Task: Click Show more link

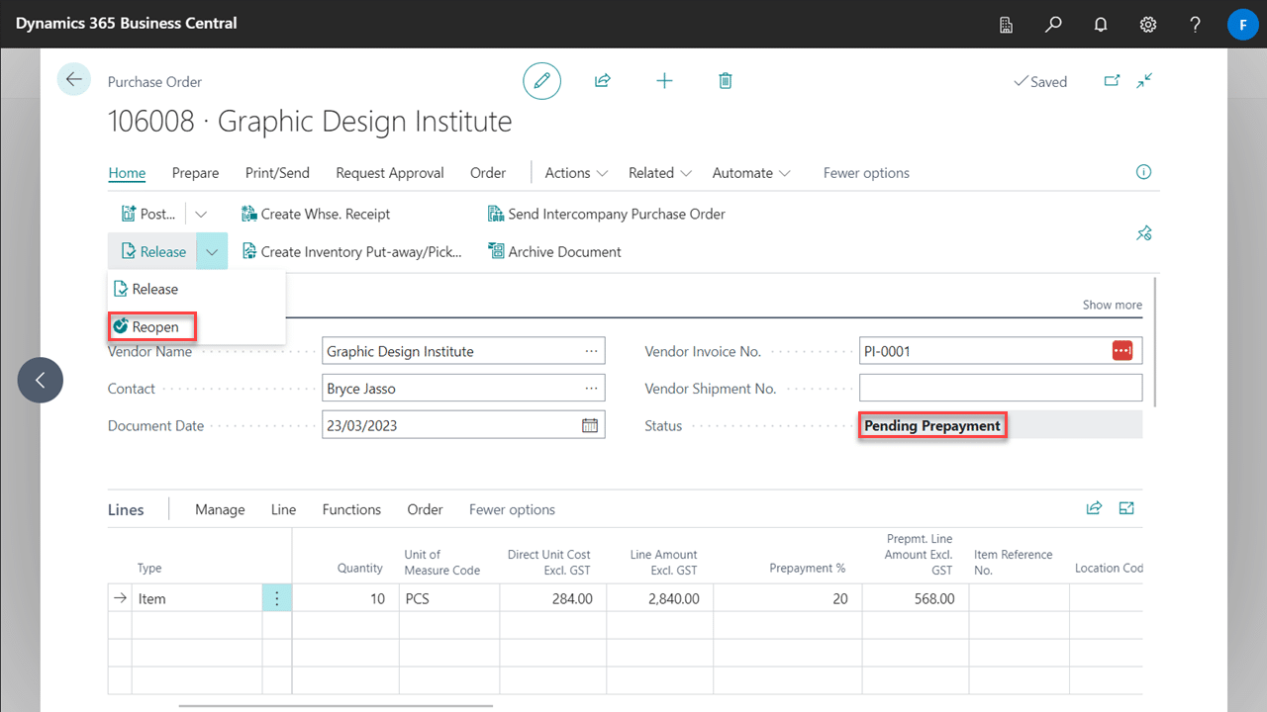Action: pyautogui.click(x=1113, y=305)
